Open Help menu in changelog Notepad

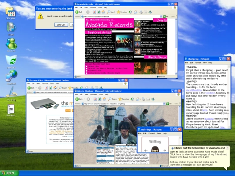pyautogui.click(x=210, y=63)
